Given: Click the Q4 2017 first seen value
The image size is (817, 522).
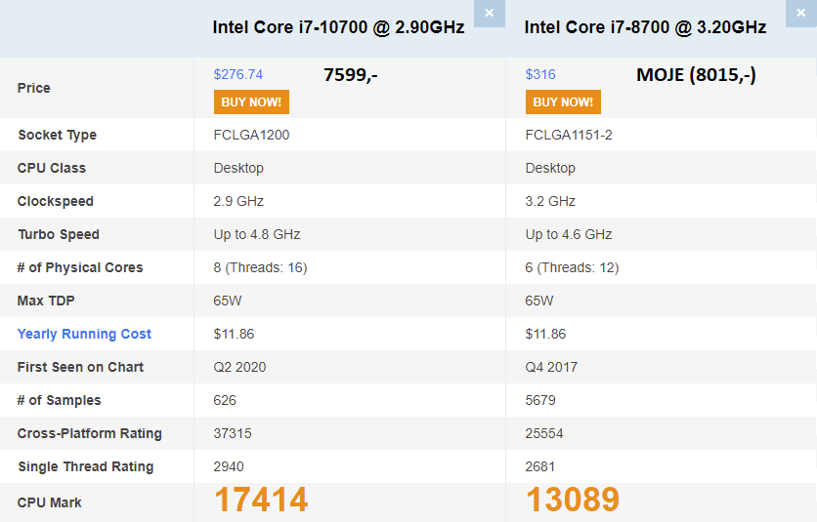Looking at the screenshot, I should click(x=551, y=367).
